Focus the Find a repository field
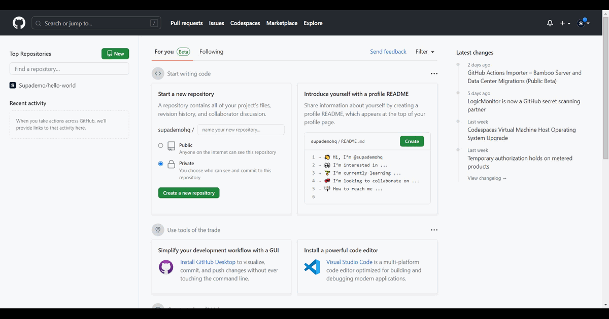The image size is (609, 319). pos(69,69)
